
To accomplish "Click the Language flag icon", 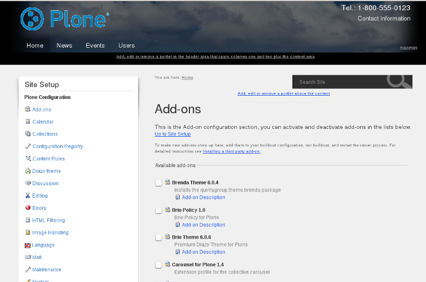I will point(28,245).
